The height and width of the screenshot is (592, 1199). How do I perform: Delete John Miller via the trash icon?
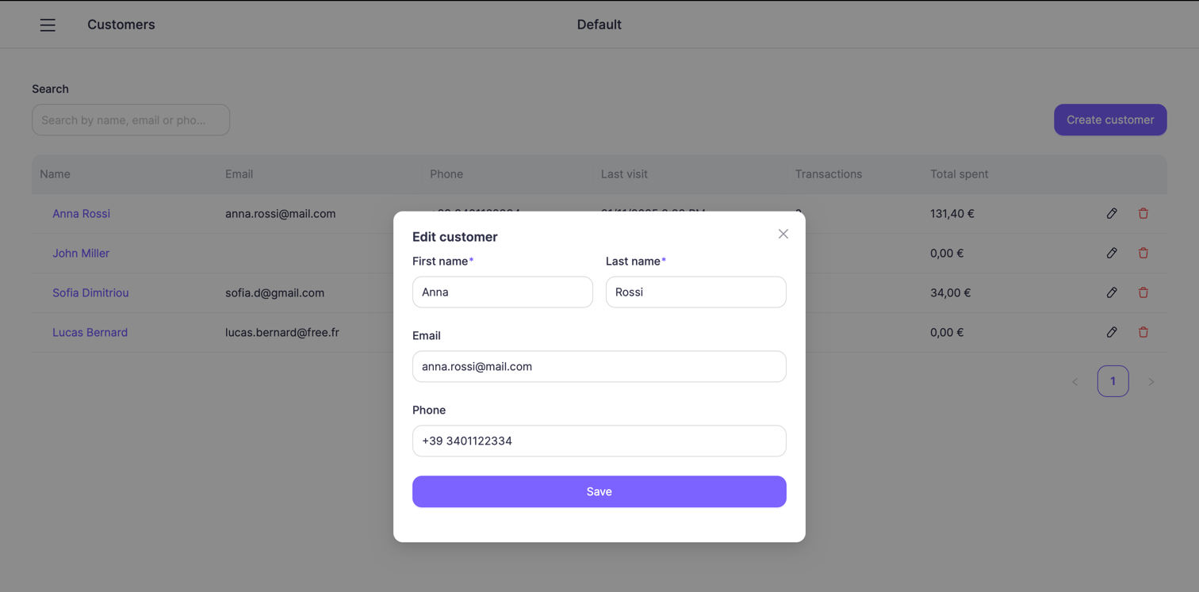pyautogui.click(x=1143, y=253)
